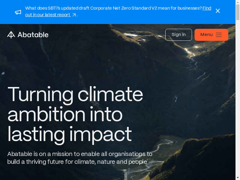This screenshot has width=240, height=180.
Task: Click the hamburger icon in the Menu button
Action: (219, 35)
